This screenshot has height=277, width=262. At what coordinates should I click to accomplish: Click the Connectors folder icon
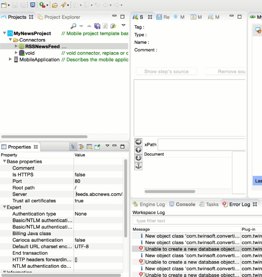tap(16, 40)
